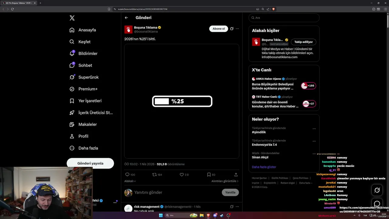Click Grok icon on risk management reply
This screenshot has width=389, height=219.
coord(232,207)
